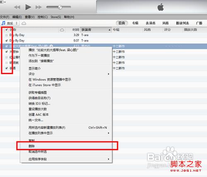Uncheck the Day By Day 0:37 checkbox

click(6, 41)
